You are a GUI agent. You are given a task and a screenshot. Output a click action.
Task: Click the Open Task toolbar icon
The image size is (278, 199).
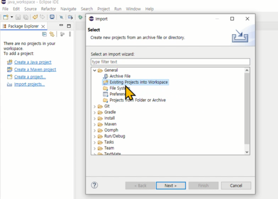click(70, 17)
